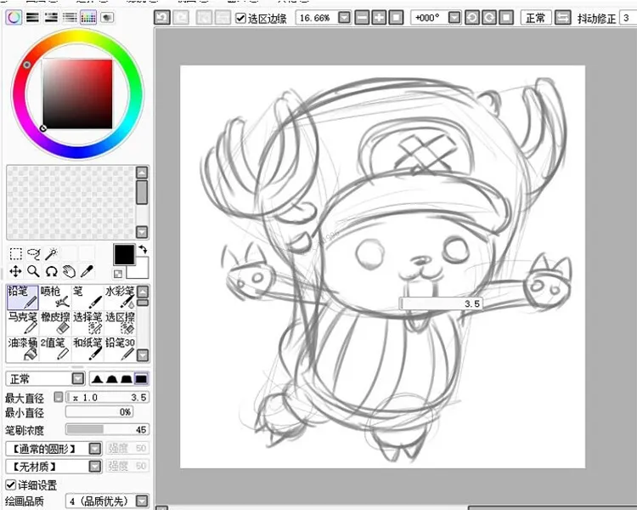Click the reset zoom square button
Screen dimensions: 637x510
(x=396, y=18)
